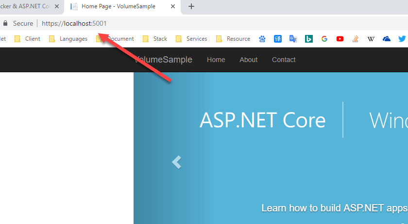This screenshot has width=408, height=224.
Task: Open the Languages bookmarks folder
Action: [x=68, y=39]
